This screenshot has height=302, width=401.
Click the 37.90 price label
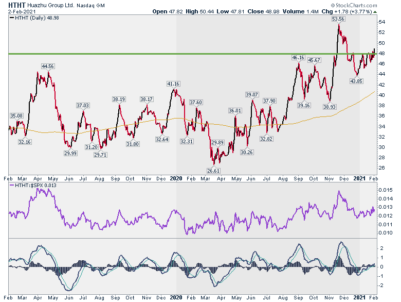point(269,100)
